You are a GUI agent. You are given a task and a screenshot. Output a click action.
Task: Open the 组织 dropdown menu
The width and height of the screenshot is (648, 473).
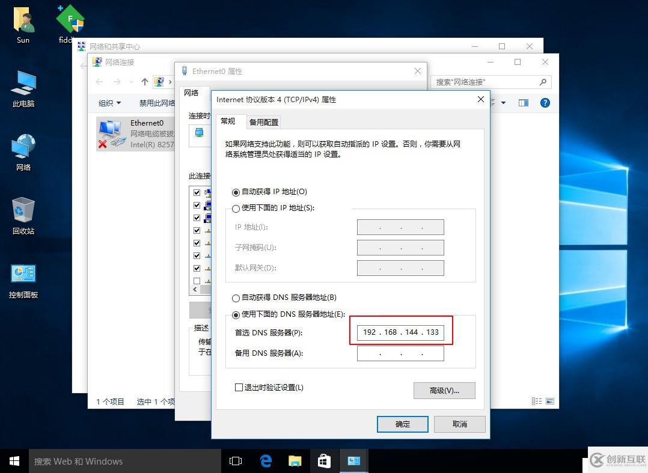coord(109,103)
